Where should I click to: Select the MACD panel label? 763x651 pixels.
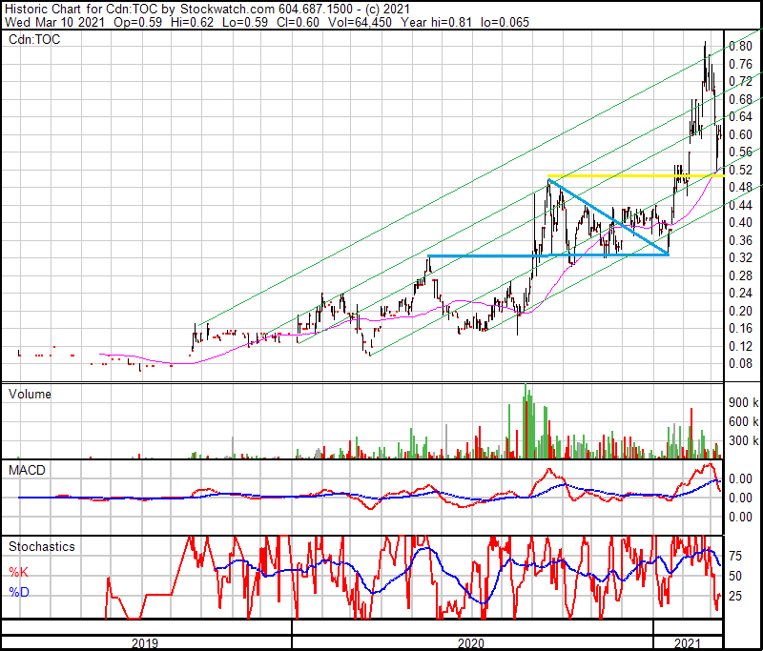click(28, 470)
